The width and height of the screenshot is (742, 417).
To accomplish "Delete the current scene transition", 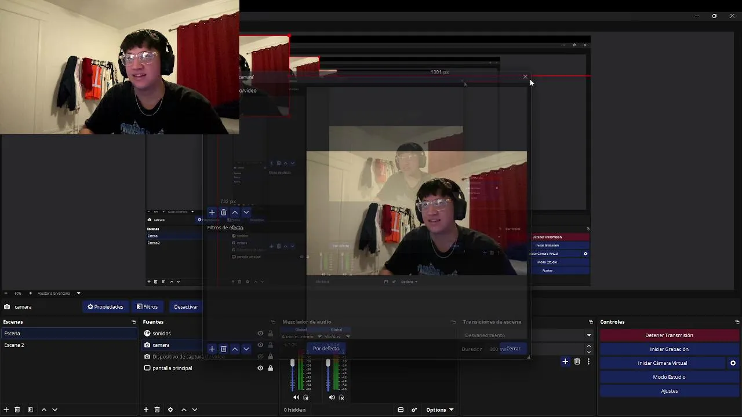I will point(577,362).
